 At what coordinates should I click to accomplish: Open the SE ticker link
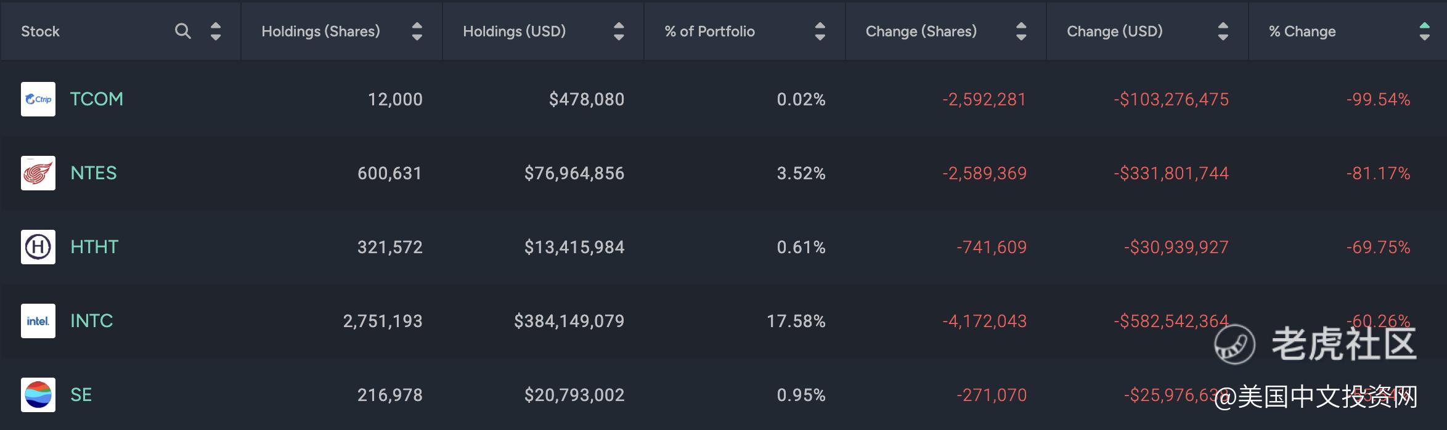81,395
